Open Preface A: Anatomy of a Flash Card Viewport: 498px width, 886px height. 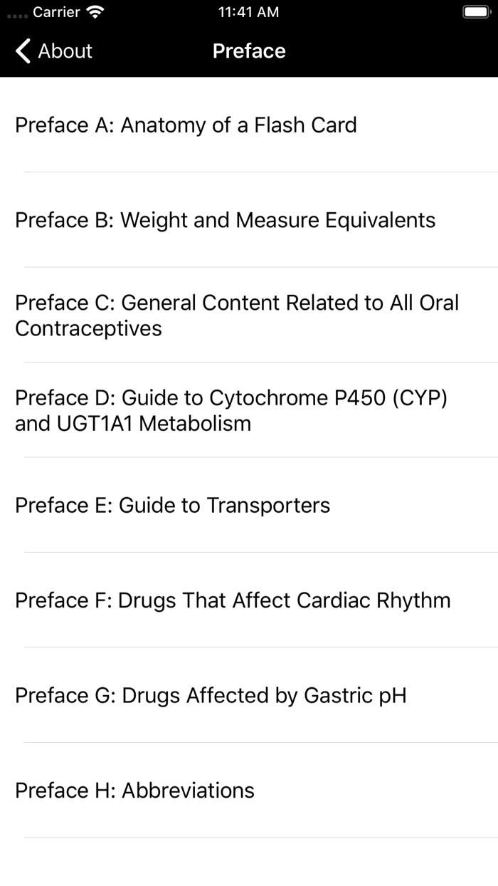click(185, 125)
